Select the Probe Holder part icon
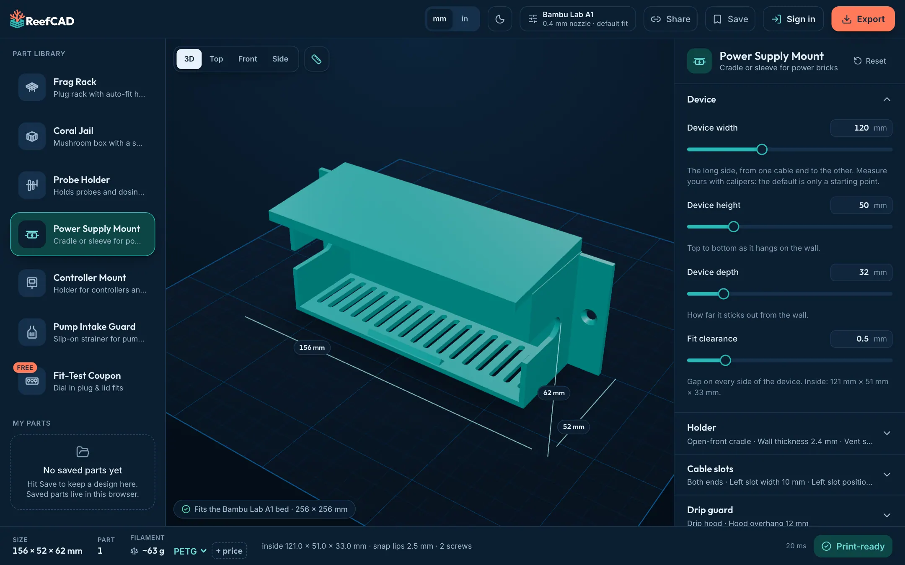This screenshot has height=565, width=905. pyautogui.click(x=32, y=185)
